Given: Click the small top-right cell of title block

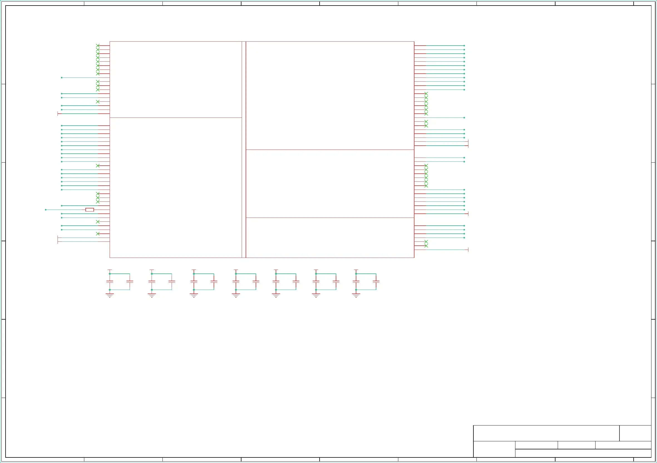Looking at the screenshot, I should coord(635,433).
